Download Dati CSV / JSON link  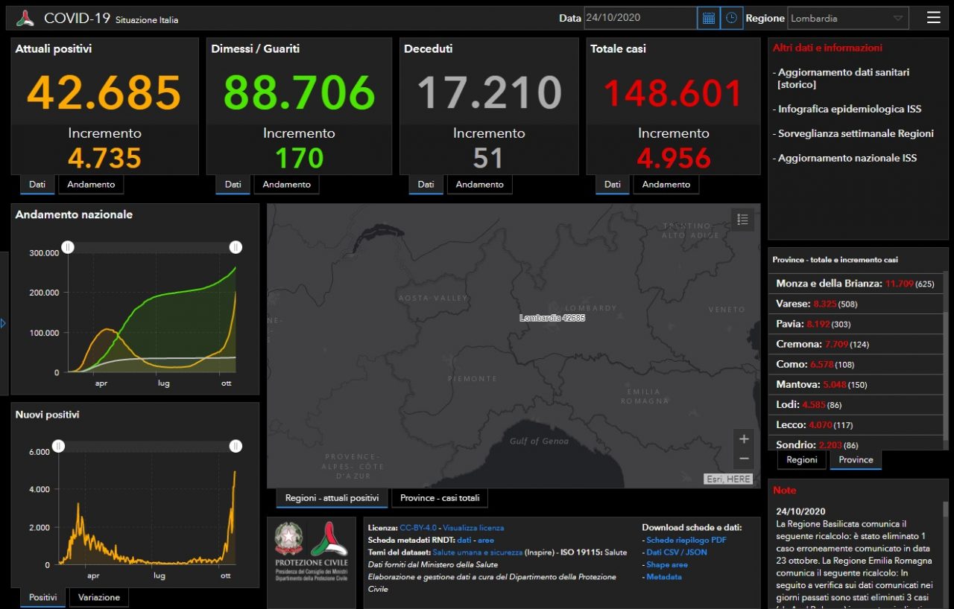(676, 552)
